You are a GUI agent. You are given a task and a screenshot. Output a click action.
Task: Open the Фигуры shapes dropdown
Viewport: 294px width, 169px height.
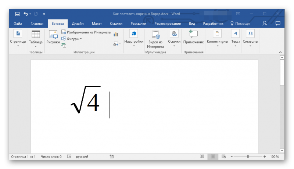tap(72, 39)
